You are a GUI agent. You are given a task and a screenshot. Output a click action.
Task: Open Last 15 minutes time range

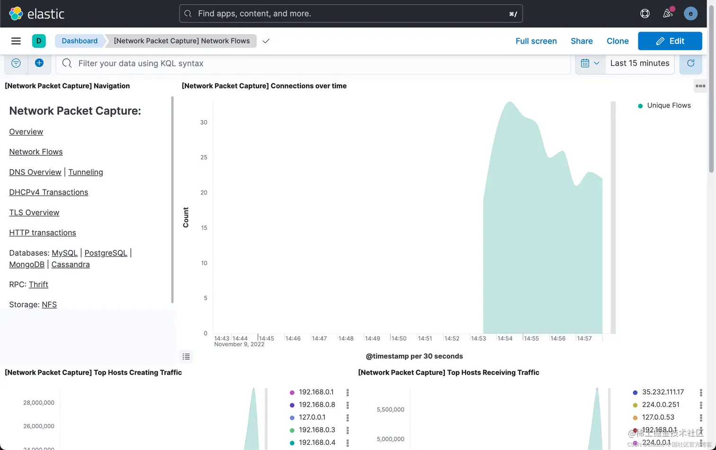pos(640,63)
